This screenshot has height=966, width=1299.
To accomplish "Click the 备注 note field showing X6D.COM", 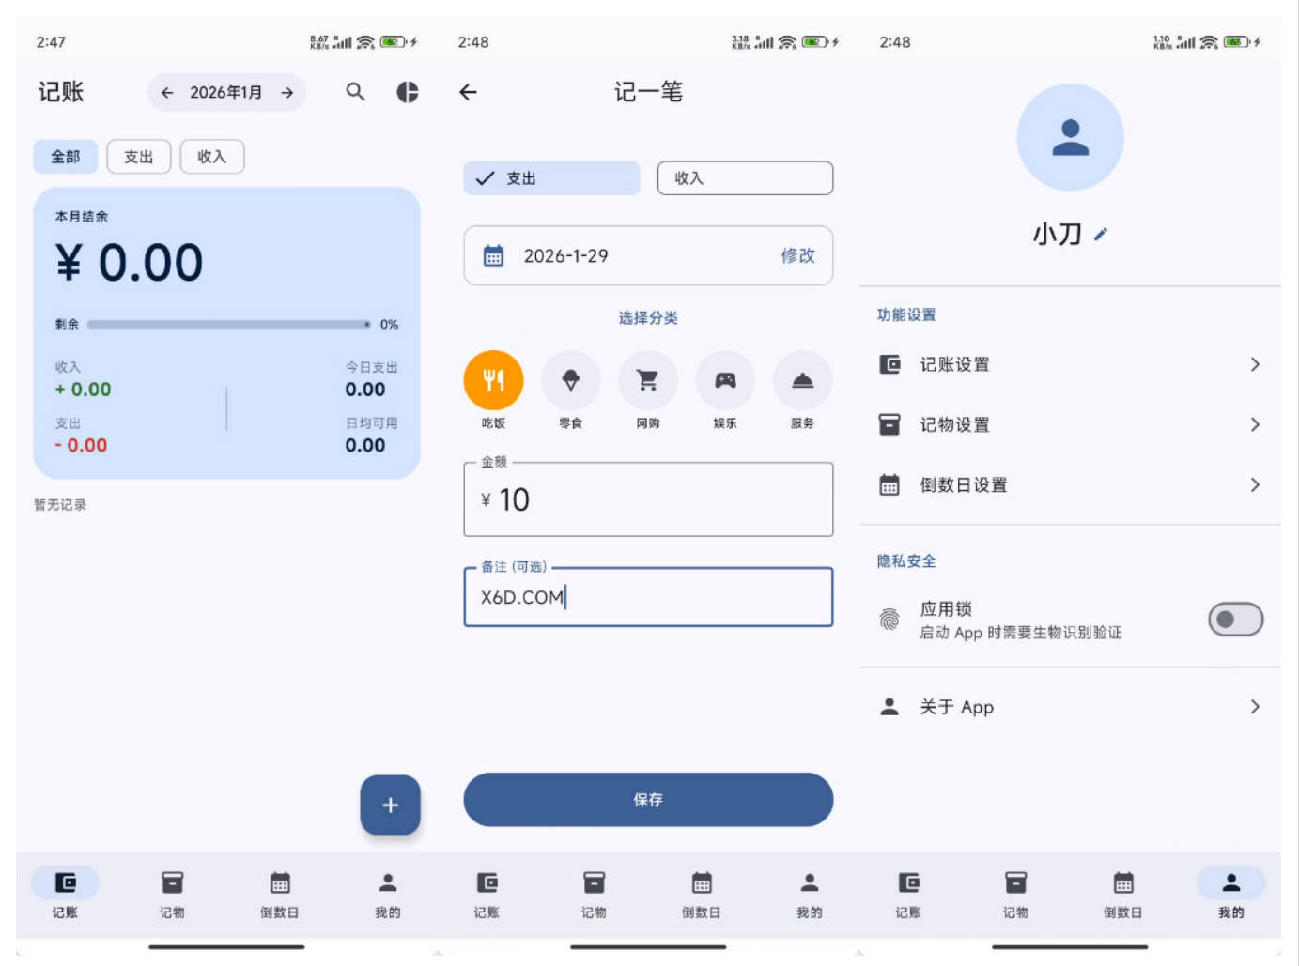I will point(647,597).
